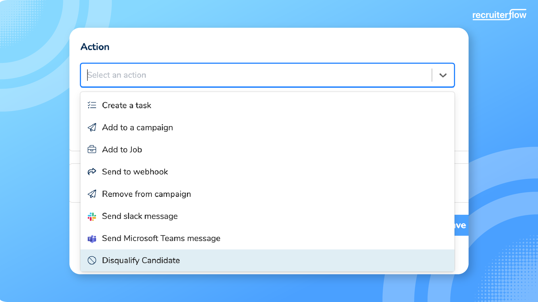Click the paper plane icon for Add to a campaign
Viewport: 538px width, 302px height.
tap(92, 127)
